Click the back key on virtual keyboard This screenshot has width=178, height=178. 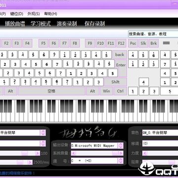click(x=120, y=54)
